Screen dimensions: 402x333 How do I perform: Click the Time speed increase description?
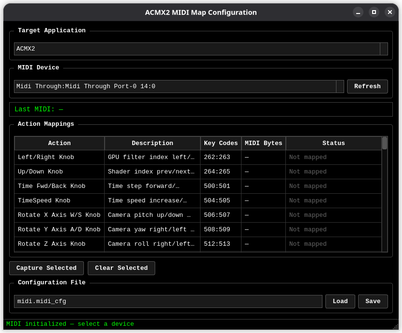point(152,200)
